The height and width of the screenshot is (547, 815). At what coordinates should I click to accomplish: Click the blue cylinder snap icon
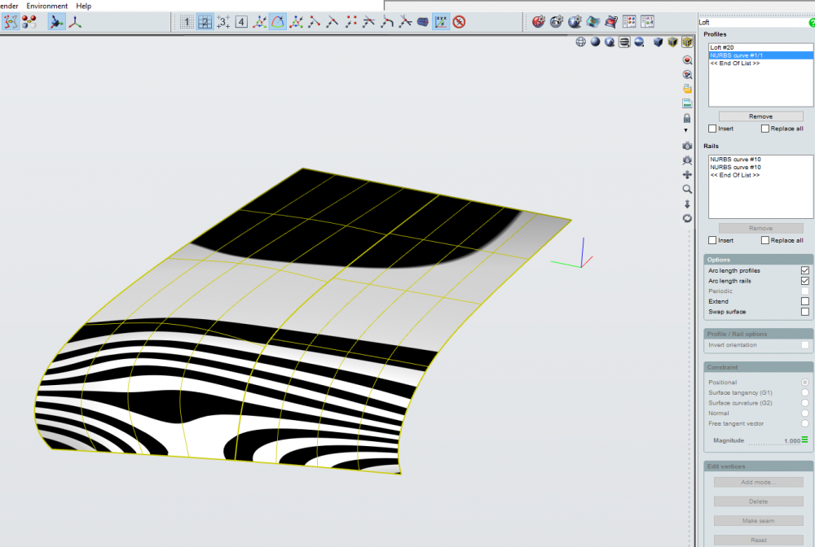[x=423, y=22]
